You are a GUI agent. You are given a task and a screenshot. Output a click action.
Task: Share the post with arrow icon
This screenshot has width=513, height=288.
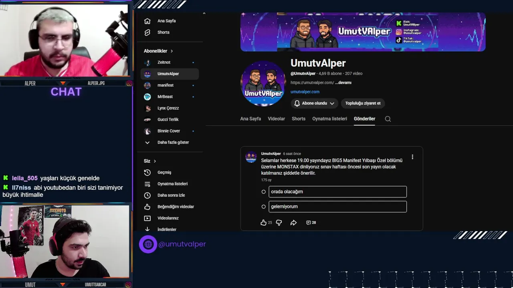(293, 222)
